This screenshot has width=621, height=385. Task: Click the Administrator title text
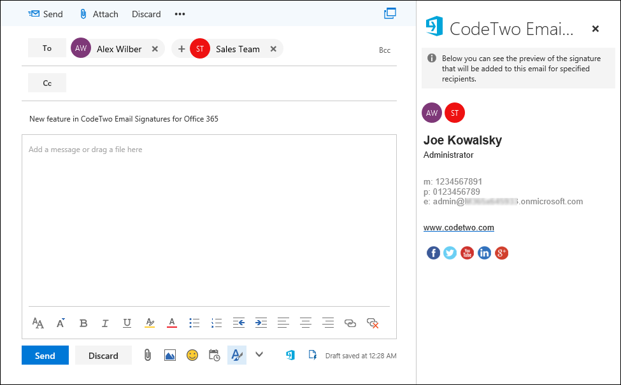click(x=448, y=155)
